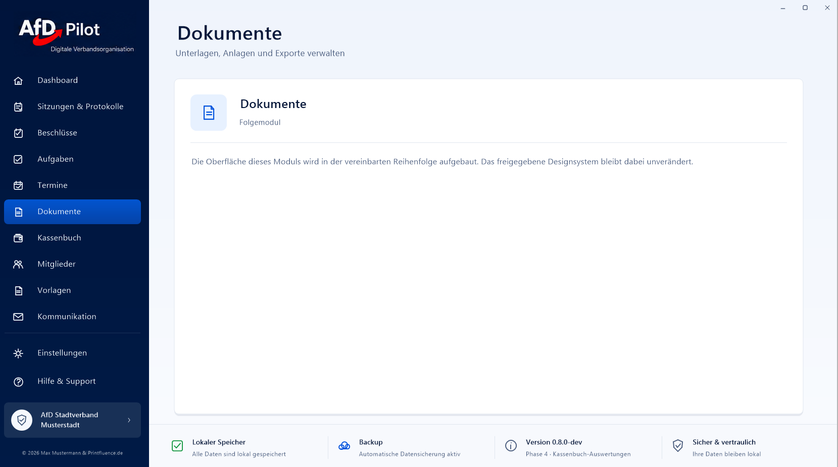The height and width of the screenshot is (467, 838).
Task: Click the Aufgaben checkbox icon
Action: click(18, 160)
